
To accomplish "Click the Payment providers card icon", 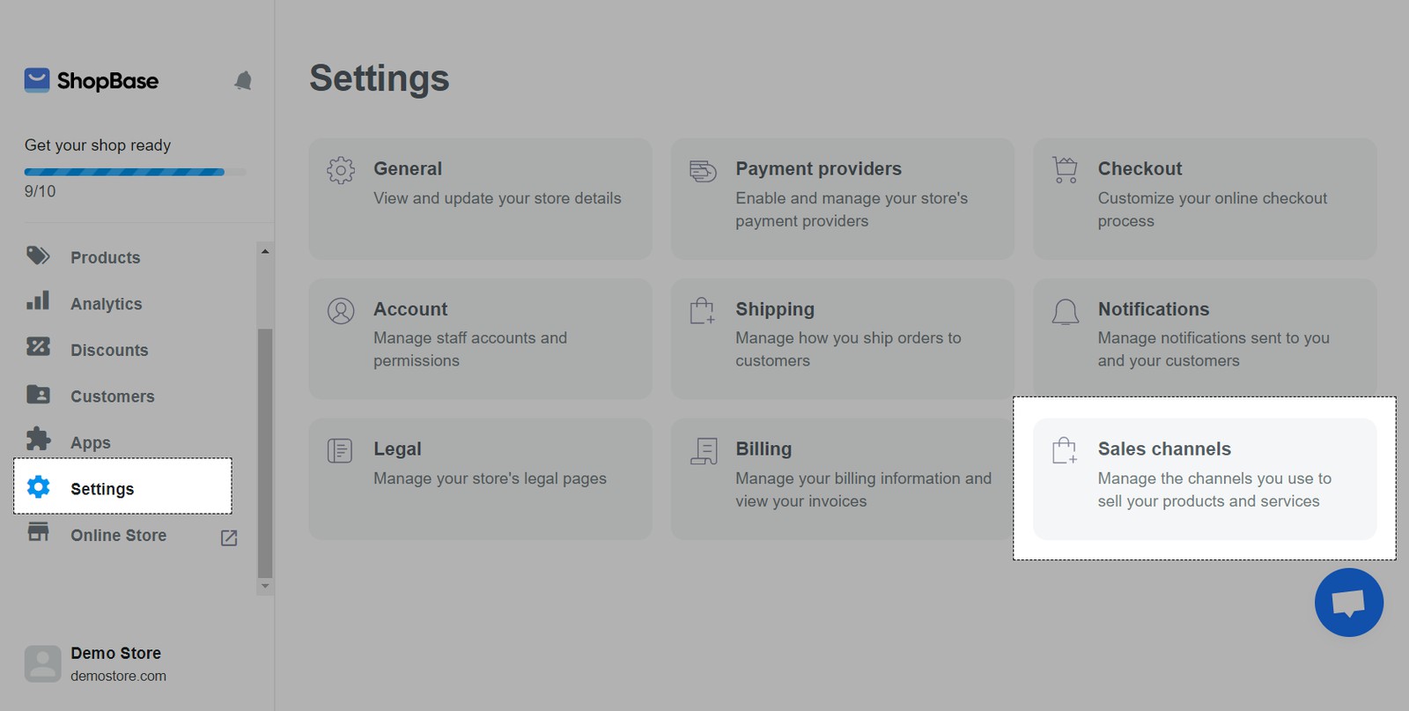I will (703, 170).
